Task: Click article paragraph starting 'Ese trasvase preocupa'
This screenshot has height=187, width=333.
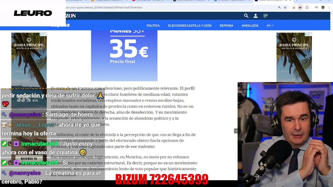Action: click(x=124, y=166)
